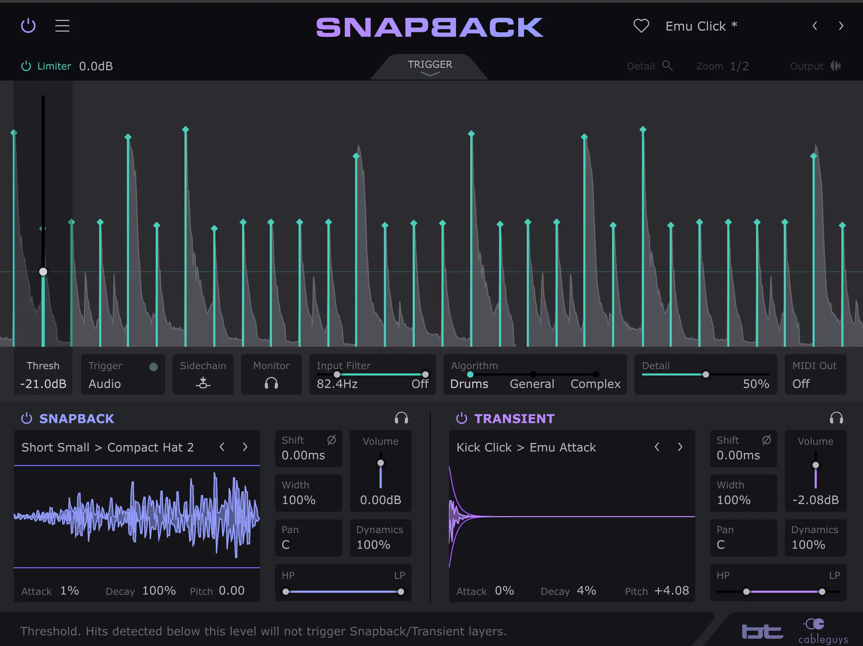Open the Trigger Audio mode dropdown

click(104, 384)
